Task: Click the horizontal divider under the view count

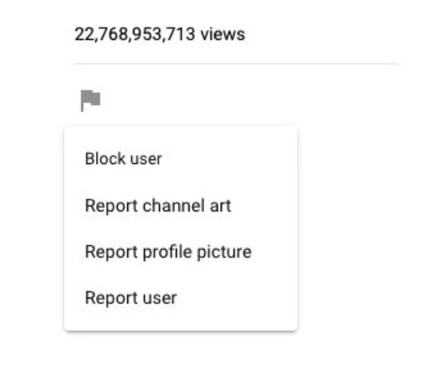Action: (x=236, y=64)
